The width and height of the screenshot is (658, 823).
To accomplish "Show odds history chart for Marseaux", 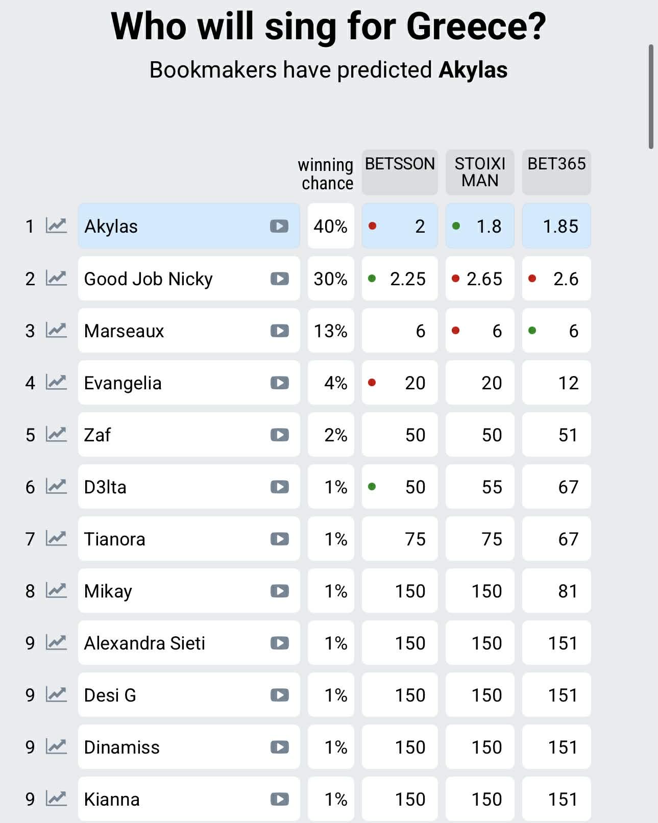I will click(56, 331).
